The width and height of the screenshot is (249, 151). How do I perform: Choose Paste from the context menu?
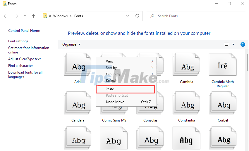click(x=126, y=89)
